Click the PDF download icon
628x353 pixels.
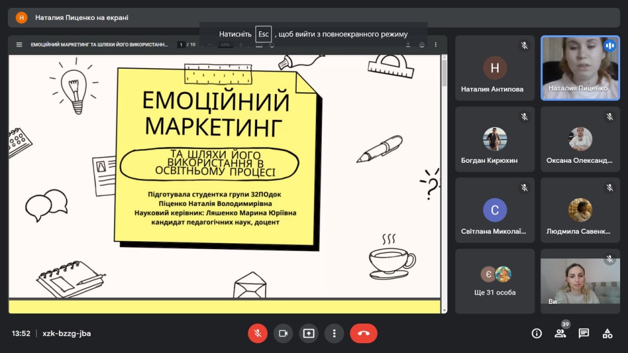(x=408, y=45)
